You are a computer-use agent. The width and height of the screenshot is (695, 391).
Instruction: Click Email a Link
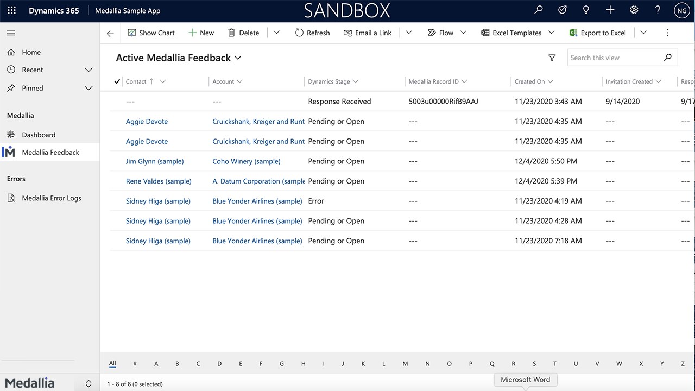coord(368,33)
